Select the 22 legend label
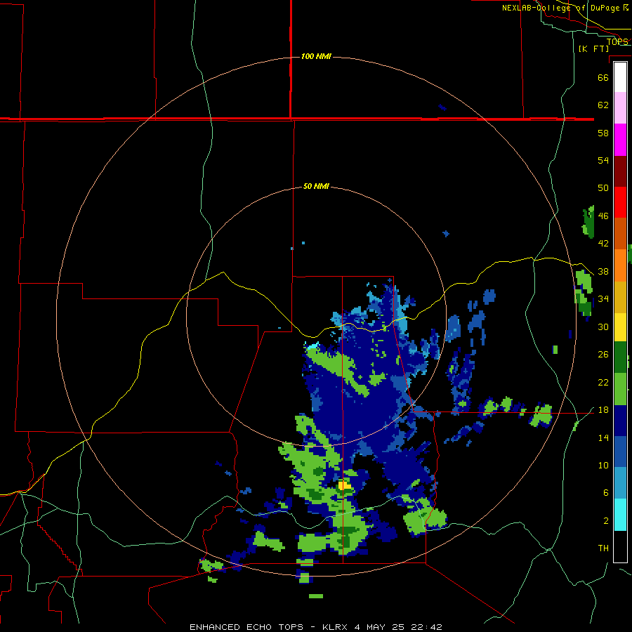The image size is (632, 632). coord(603,383)
